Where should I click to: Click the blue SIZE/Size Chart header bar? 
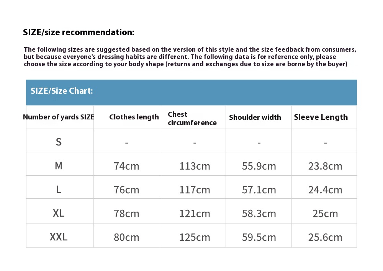191,92
